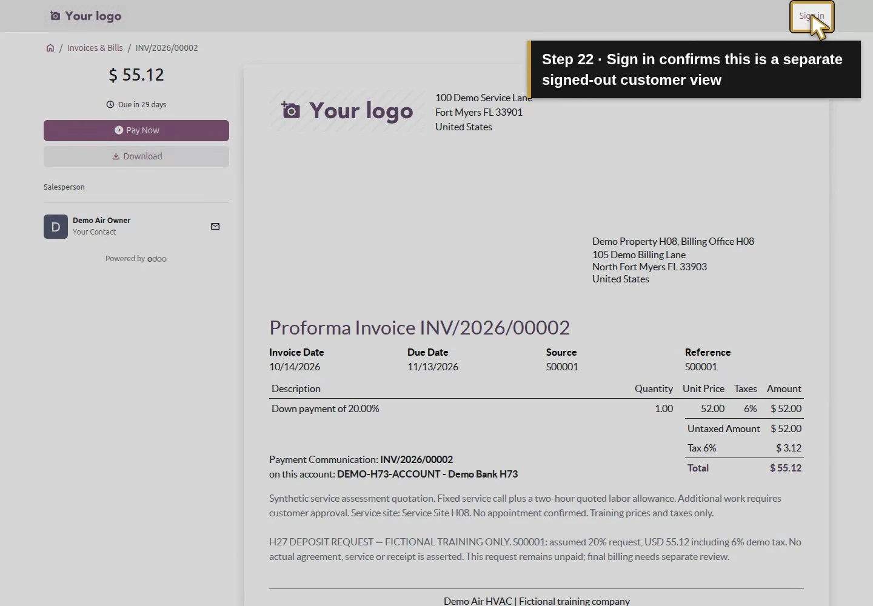873x606 pixels.
Task: Click the $ 55.12 amount heading
Action: (136, 75)
